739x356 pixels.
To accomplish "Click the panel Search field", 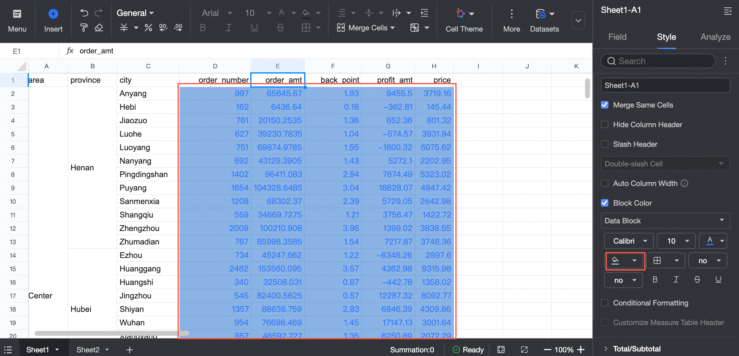I will pyautogui.click(x=658, y=61).
